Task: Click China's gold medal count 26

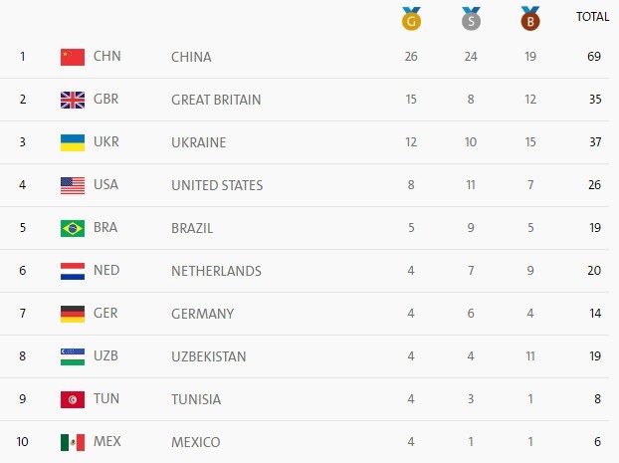Action: [x=411, y=57]
